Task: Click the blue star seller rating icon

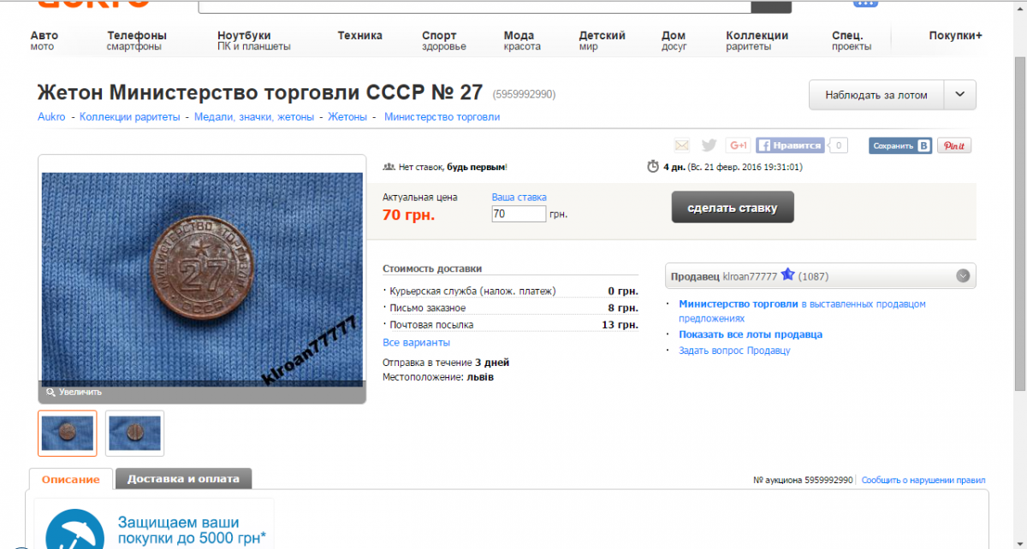Action: (788, 275)
